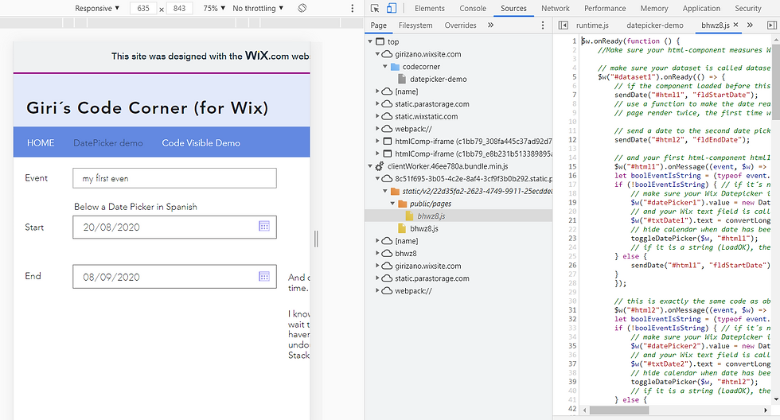The image size is (780, 420).
Task: Open the Security panel tab
Action: point(747,8)
